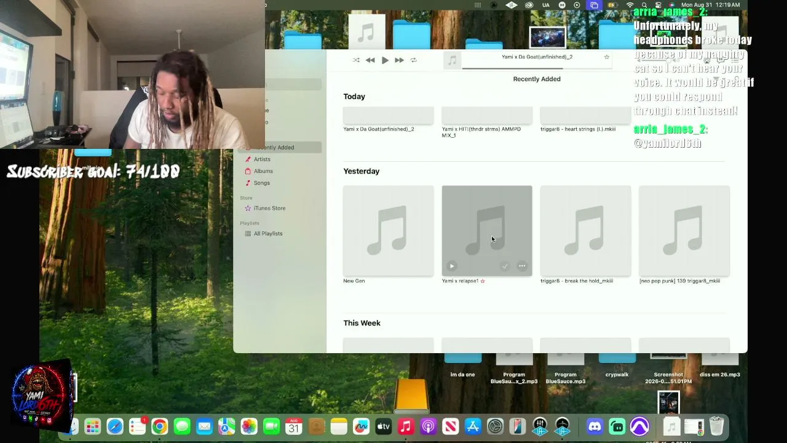The height and width of the screenshot is (443, 787).
Task: Click the menu bar date and time
Action: pyautogui.click(x=710, y=5)
